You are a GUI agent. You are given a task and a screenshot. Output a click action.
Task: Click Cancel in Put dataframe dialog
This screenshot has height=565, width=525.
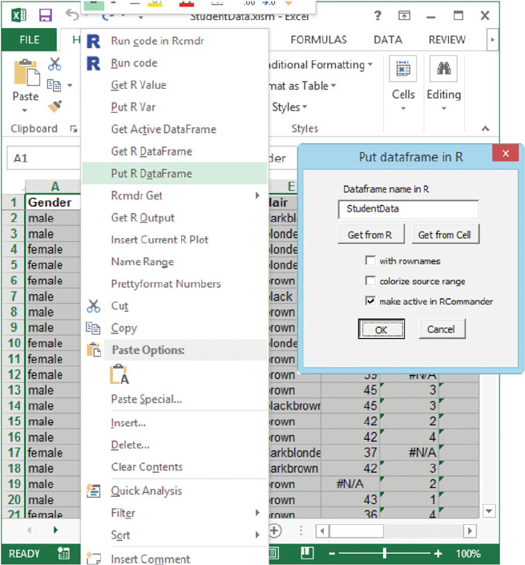[x=442, y=329]
